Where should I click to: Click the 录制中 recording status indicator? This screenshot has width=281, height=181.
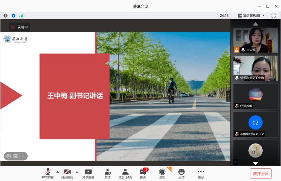point(19,27)
